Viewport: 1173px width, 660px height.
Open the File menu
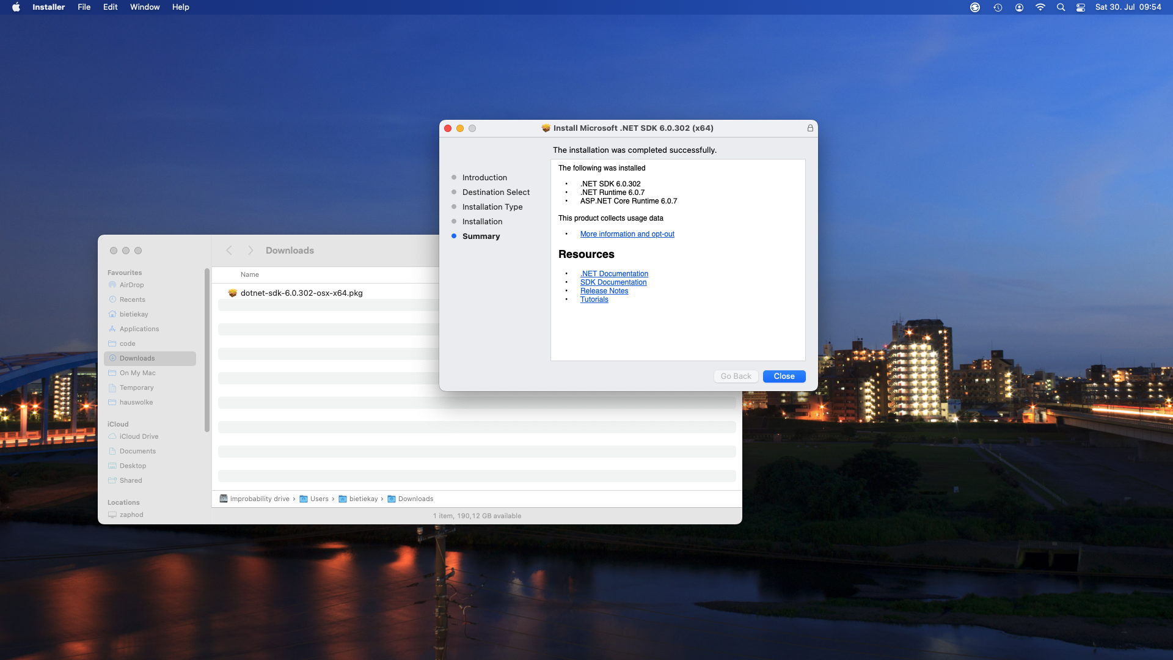tap(84, 7)
